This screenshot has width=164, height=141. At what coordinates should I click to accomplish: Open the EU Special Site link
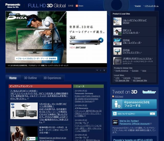coord(122,80)
